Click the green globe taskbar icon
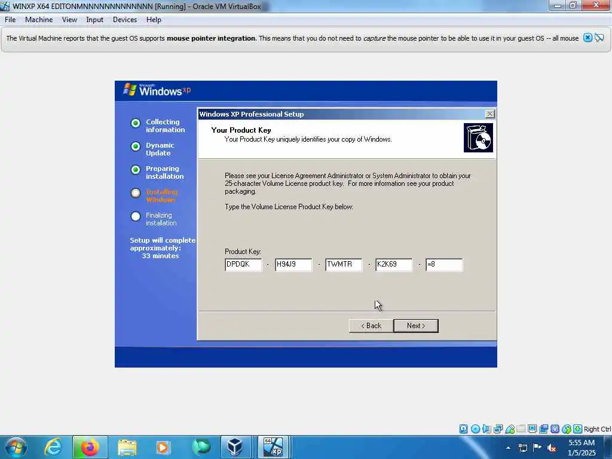The width and height of the screenshot is (612, 459). click(201, 447)
